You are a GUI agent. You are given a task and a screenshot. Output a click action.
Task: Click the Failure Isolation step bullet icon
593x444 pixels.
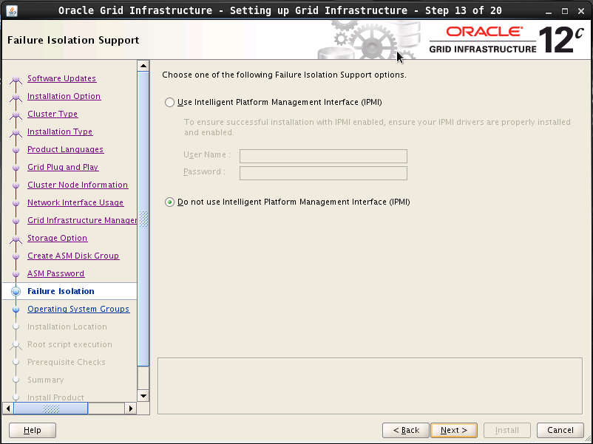[x=16, y=292]
